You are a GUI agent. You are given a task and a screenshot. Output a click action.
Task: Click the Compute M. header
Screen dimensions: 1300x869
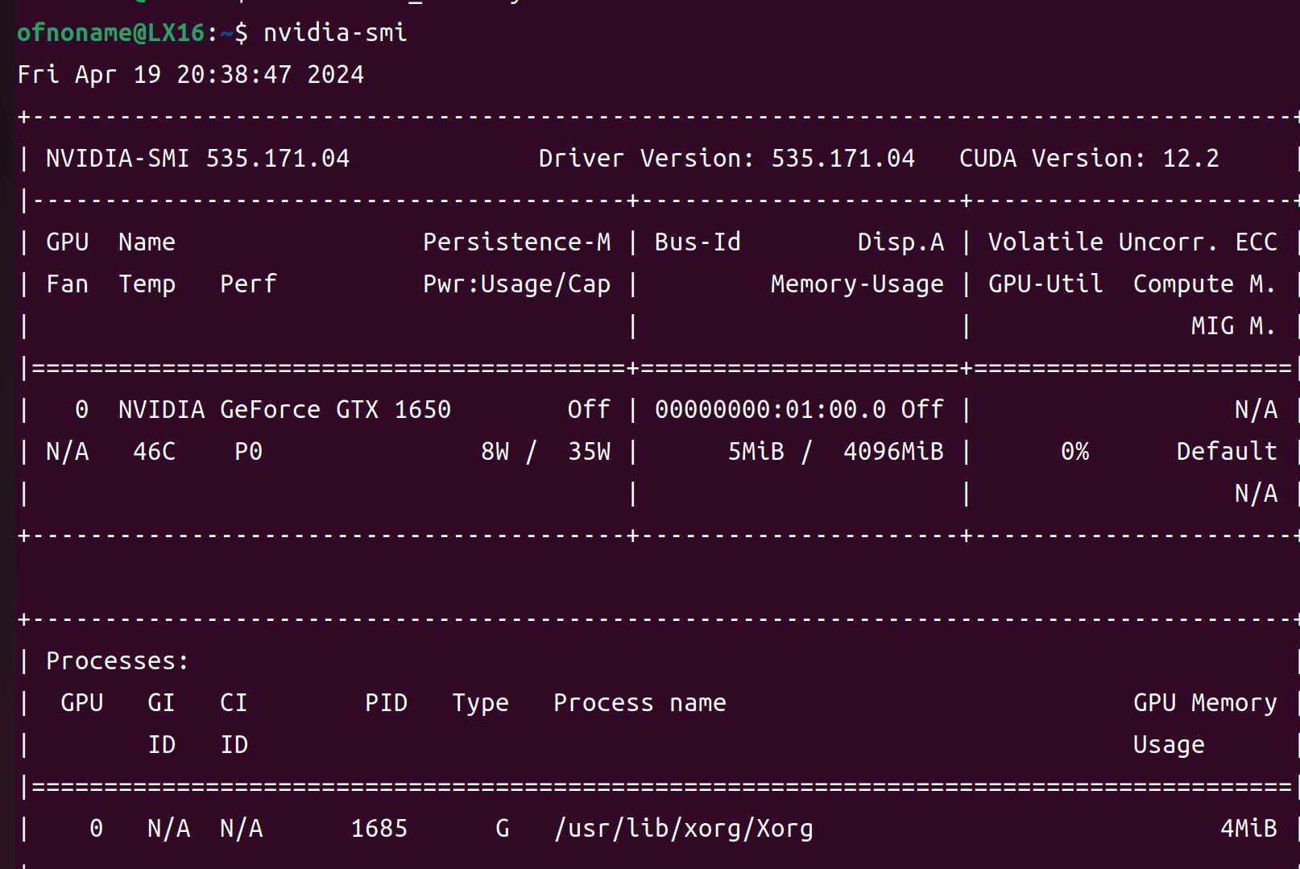tap(1205, 284)
